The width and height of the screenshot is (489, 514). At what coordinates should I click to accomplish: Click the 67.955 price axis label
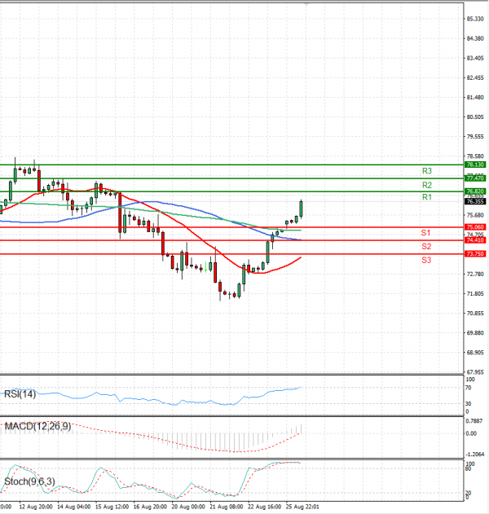point(475,372)
